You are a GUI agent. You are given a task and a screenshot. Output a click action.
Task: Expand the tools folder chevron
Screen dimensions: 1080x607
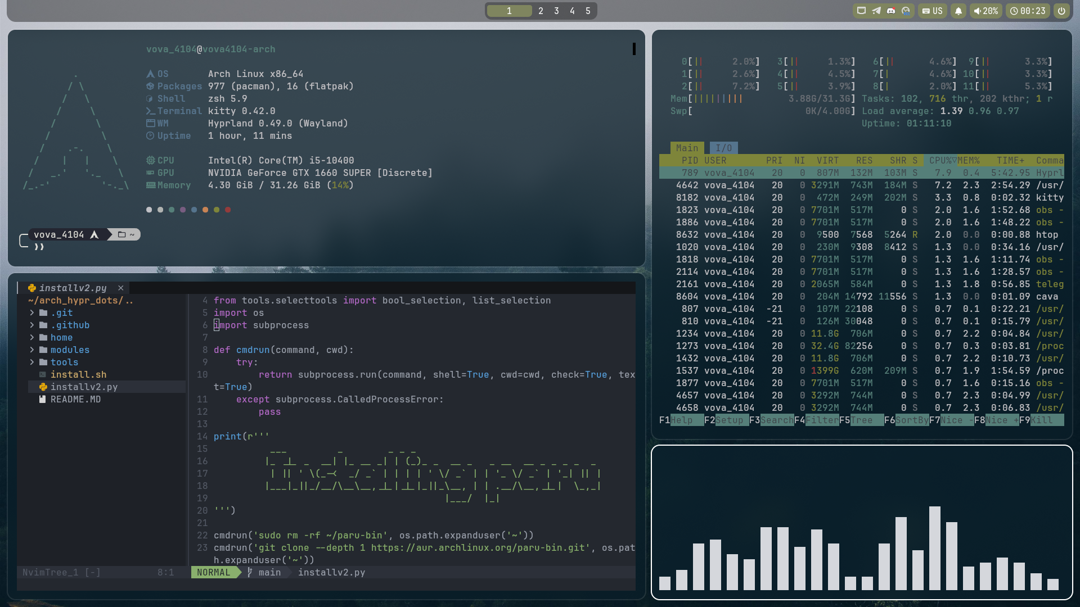coord(32,362)
